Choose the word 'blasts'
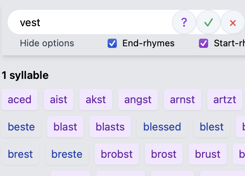Screen dimensions: 245x176 (110, 127)
